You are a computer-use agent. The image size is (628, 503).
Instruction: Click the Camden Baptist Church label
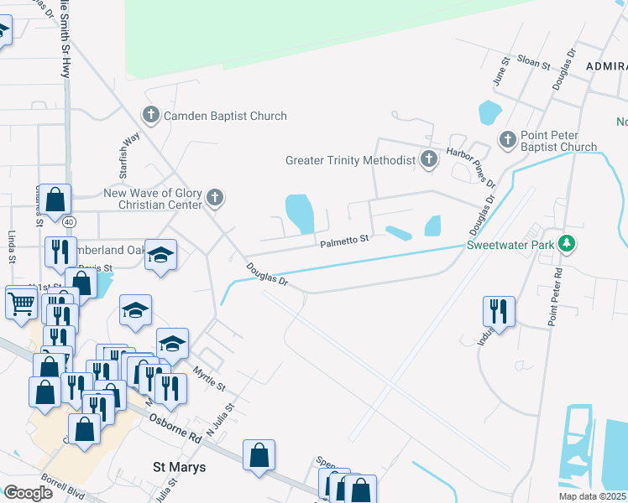point(225,116)
